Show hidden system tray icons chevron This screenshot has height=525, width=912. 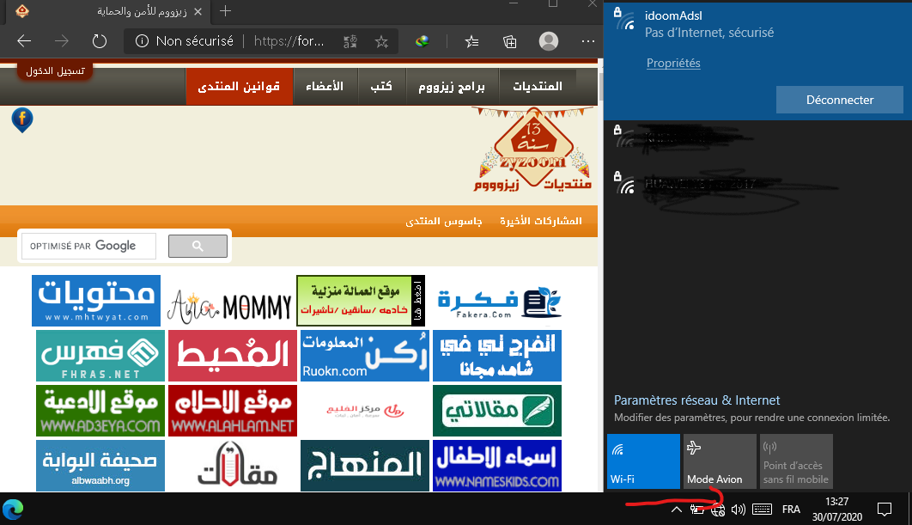pyautogui.click(x=676, y=510)
